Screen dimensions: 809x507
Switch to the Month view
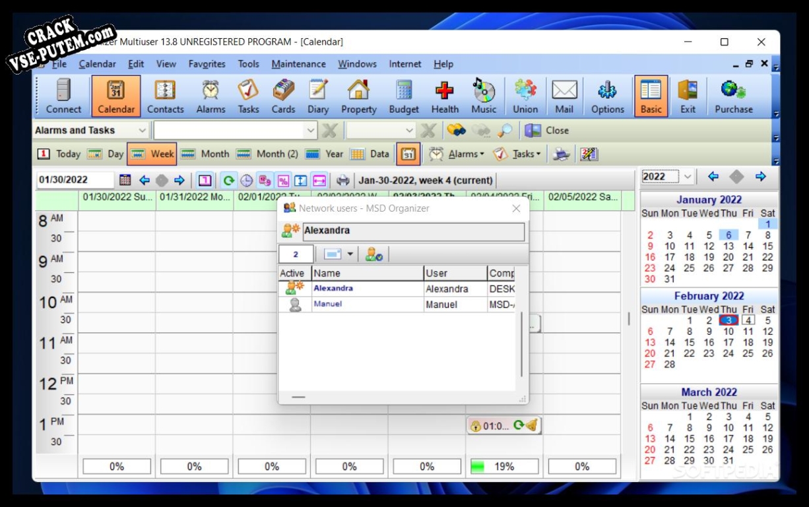[205, 154]
